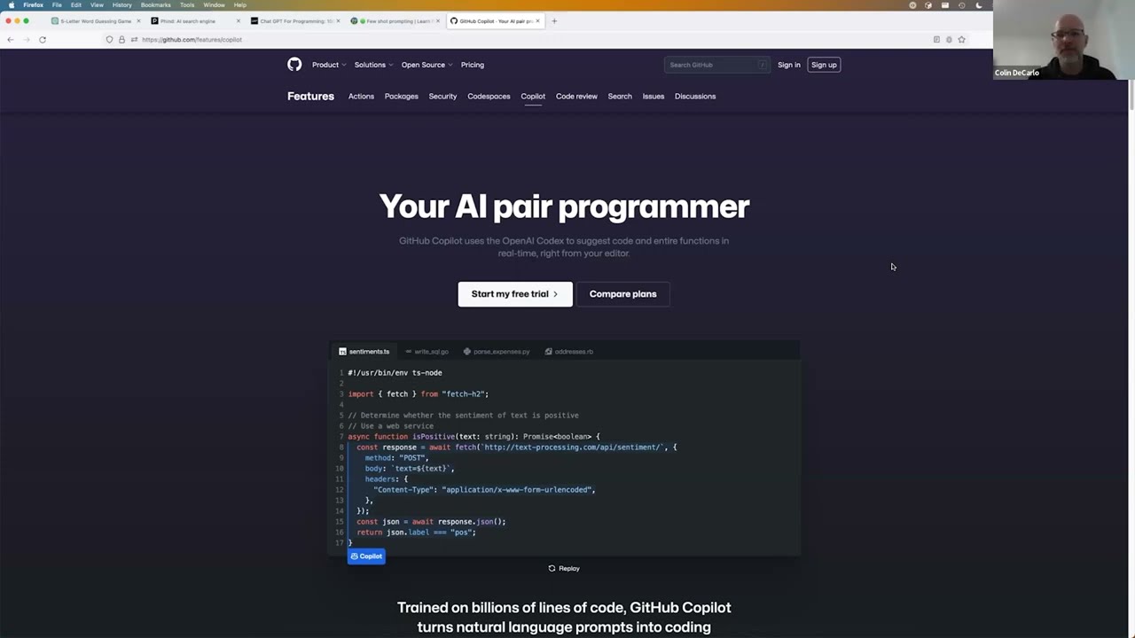The image size is (1135, 638).
Task: Expand the Product dropdown menu
Action: pos(329,65)
